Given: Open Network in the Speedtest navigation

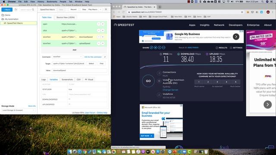Looking at the screenshot, I should point(219,25).
